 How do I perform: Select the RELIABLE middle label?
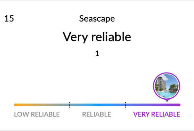pos(97,114)
